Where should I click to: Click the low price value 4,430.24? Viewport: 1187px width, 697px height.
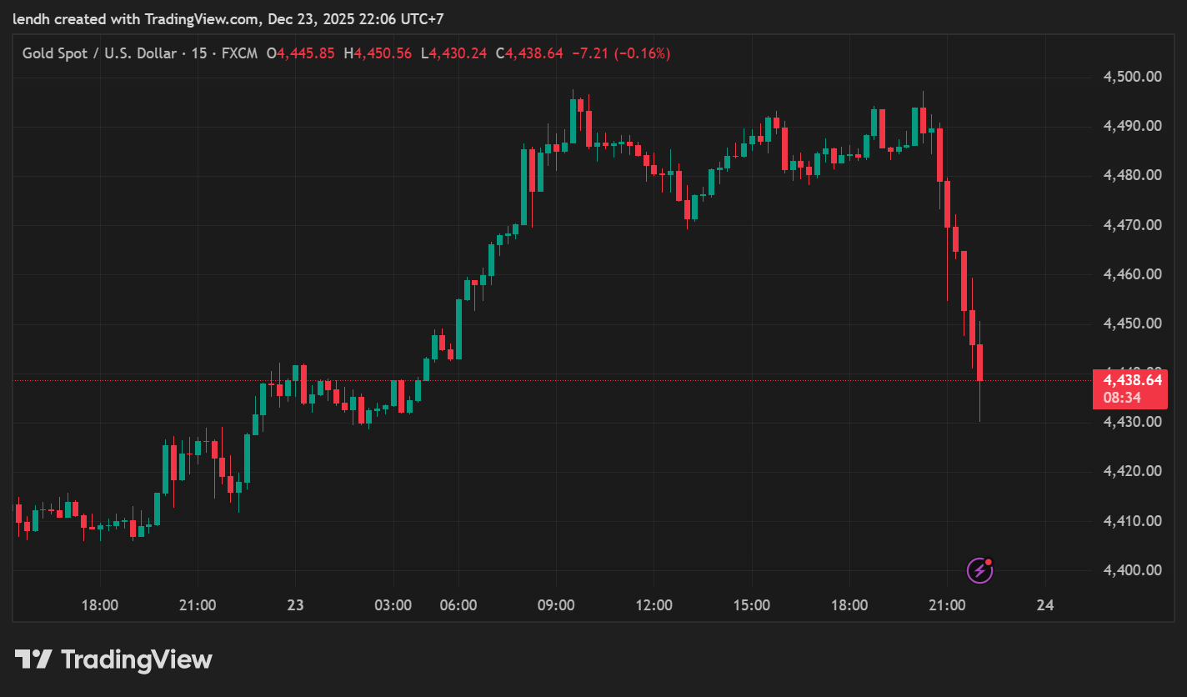[458, 53]
